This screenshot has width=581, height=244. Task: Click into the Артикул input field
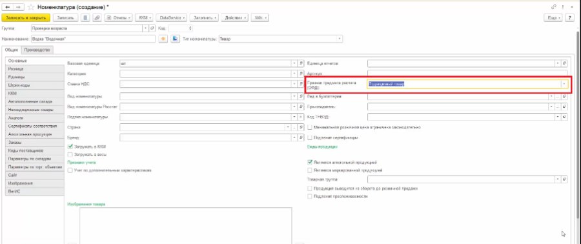(x=467, y=74)
